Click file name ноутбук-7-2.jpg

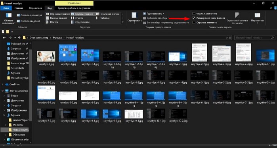(x=266, y=103)
